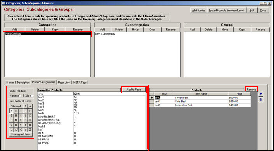274x151 pixels.
Task: Click Move under Groups
Action: pos(225,30)
